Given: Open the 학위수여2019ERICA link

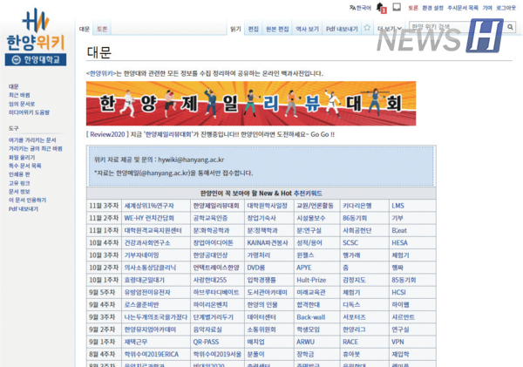Looking at the screenshot, I should point(152,354).
